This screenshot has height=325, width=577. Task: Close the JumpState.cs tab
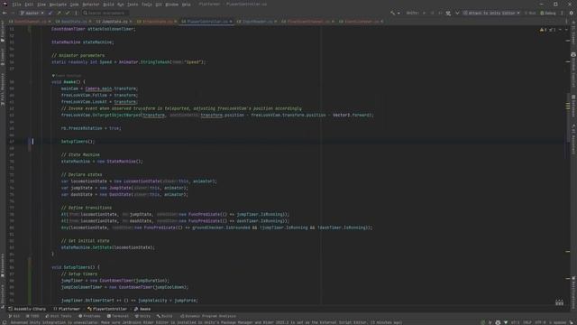coord(131,22)
